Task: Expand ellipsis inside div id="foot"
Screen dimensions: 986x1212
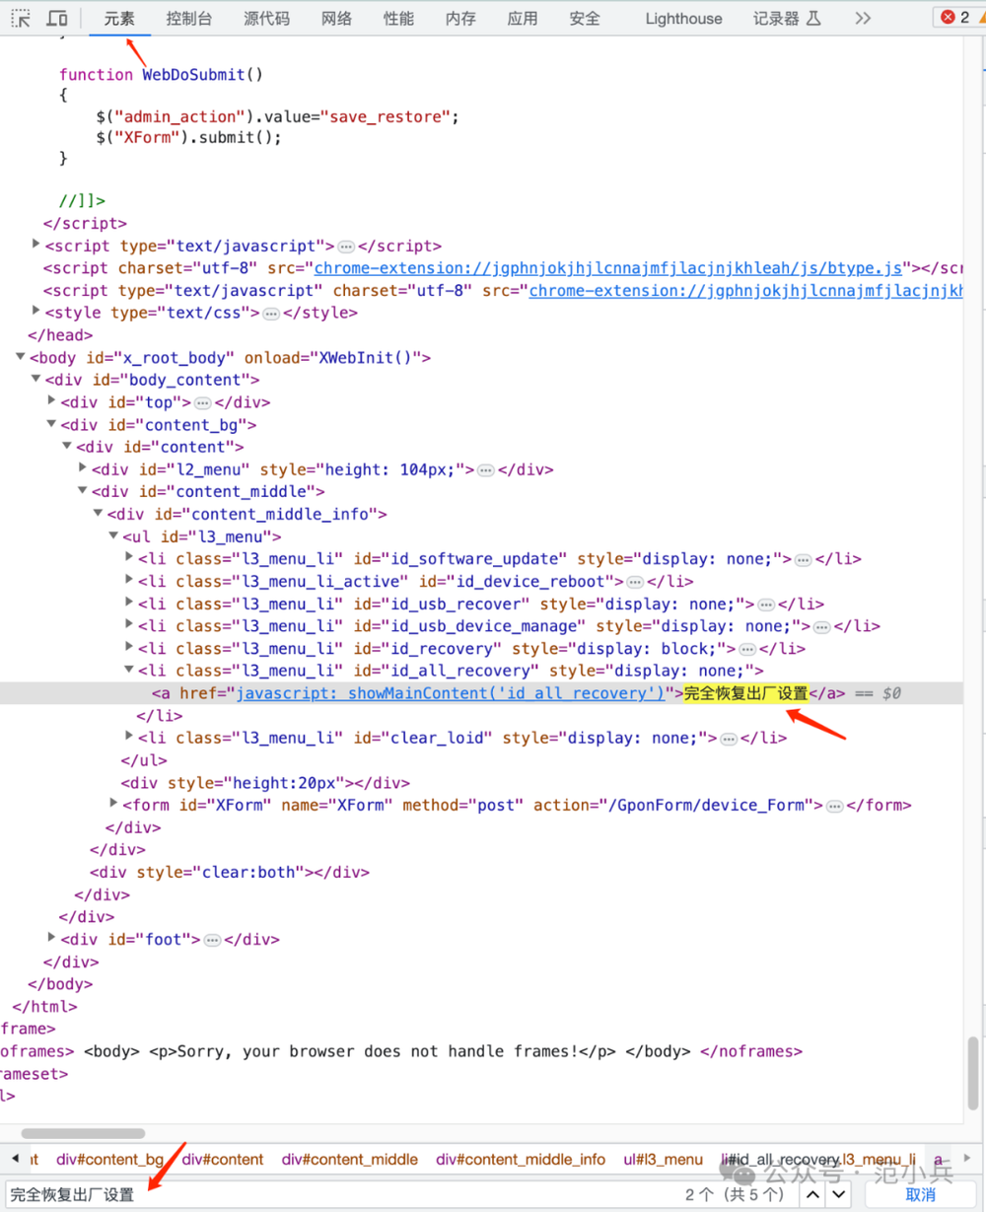Action: tap(211, 940)
